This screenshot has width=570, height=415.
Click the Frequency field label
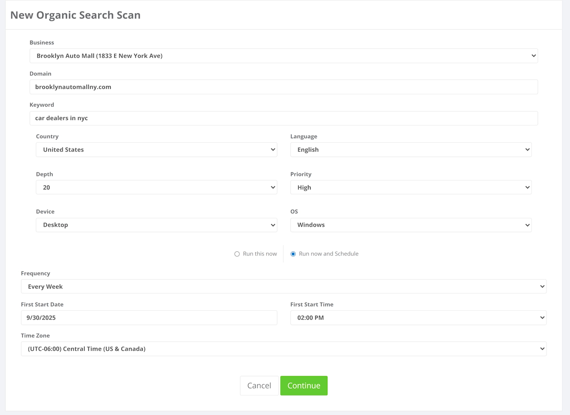click(x=35, y=273)
